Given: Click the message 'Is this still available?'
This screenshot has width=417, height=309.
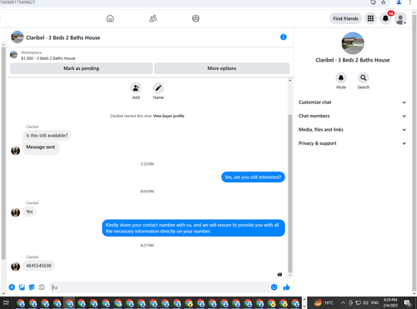Looking at the screenshot, I should 47,136.
